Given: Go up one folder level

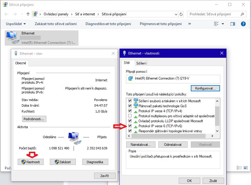Looking at the screenshot, I should pyautogui.click(x=28, y=14).
